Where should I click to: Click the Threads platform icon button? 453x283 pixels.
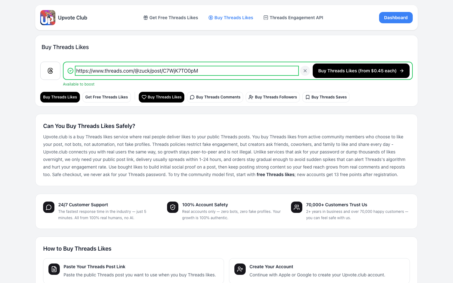point(50,71)
